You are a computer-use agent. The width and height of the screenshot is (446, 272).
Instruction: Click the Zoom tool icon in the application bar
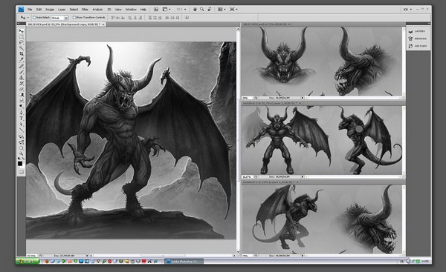[x=202, y=10]
